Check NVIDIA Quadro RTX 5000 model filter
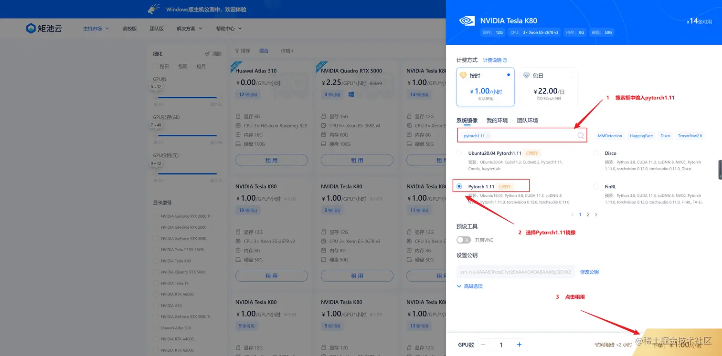The height and width of the screenshot is (356, 722). (x=155, y=272)
